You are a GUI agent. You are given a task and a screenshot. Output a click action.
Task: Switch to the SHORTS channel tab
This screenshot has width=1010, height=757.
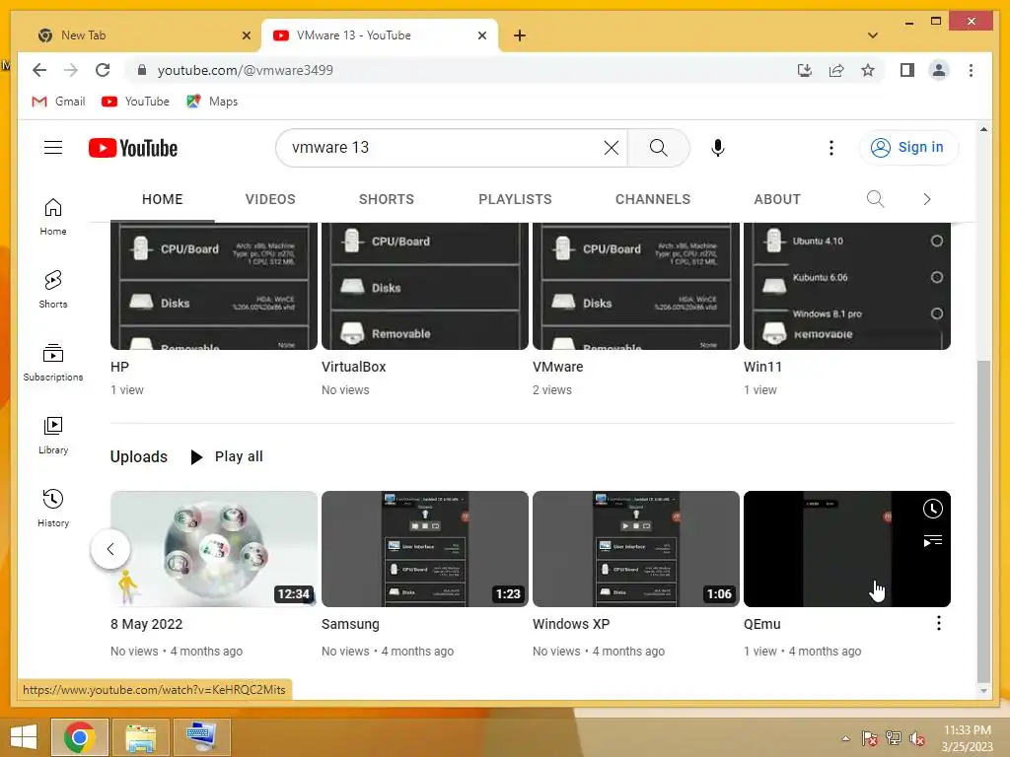point(387,199)
